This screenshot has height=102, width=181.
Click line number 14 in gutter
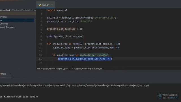40,59
